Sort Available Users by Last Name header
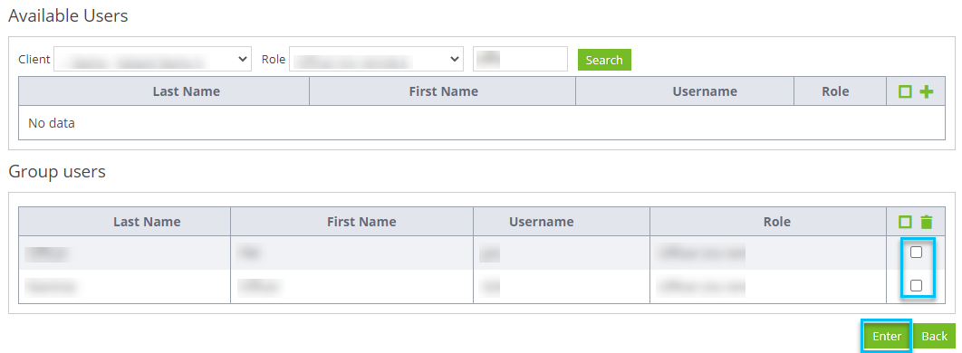962x353 pixels. pos(186,91)
